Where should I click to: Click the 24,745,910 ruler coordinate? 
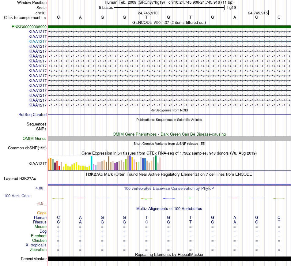148,13
